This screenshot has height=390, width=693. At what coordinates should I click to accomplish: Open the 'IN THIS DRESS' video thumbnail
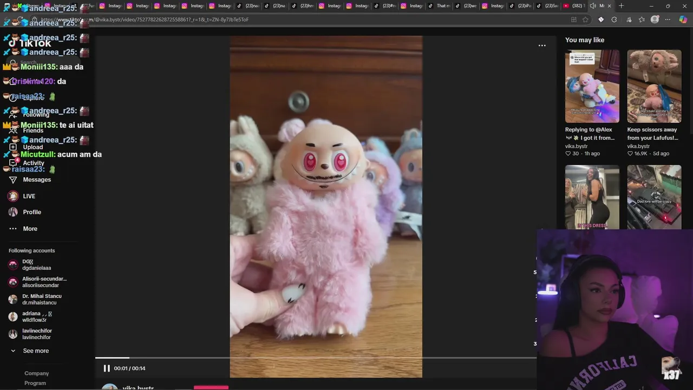pyautogui.click(x=592, y=197)
